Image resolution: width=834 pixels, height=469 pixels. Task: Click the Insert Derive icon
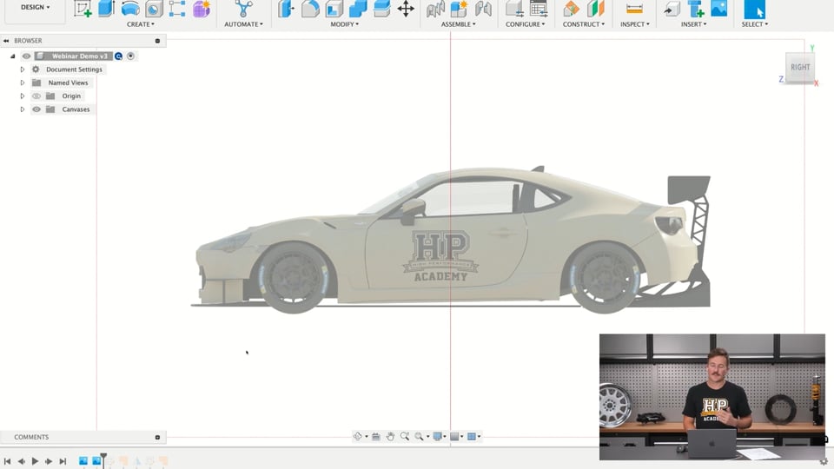672,9
